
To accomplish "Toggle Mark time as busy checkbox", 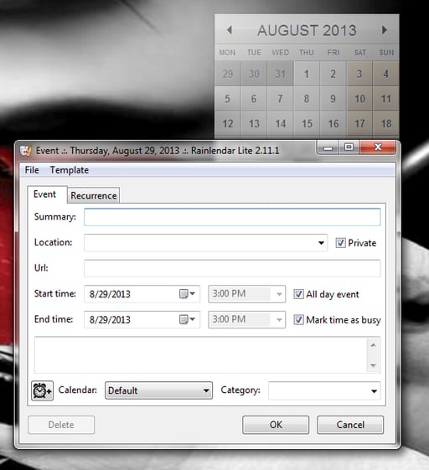I will [298, 320].
